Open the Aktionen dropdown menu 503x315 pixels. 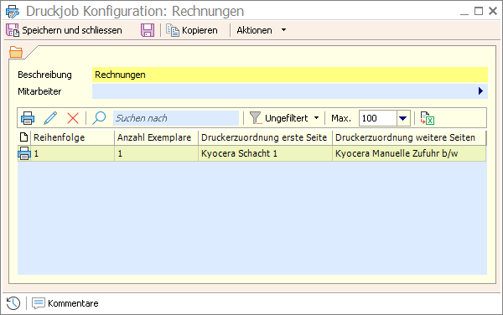click(x=261, y=30)
